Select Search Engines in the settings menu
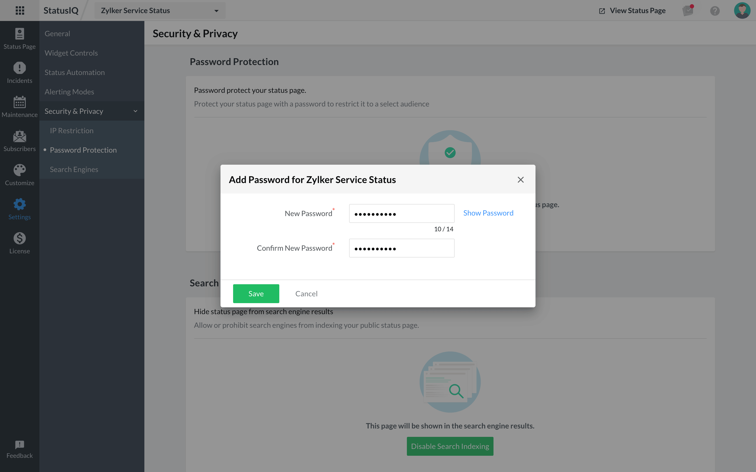The width and height of the screenshot is (756, 472). click(x=74, y=169)
